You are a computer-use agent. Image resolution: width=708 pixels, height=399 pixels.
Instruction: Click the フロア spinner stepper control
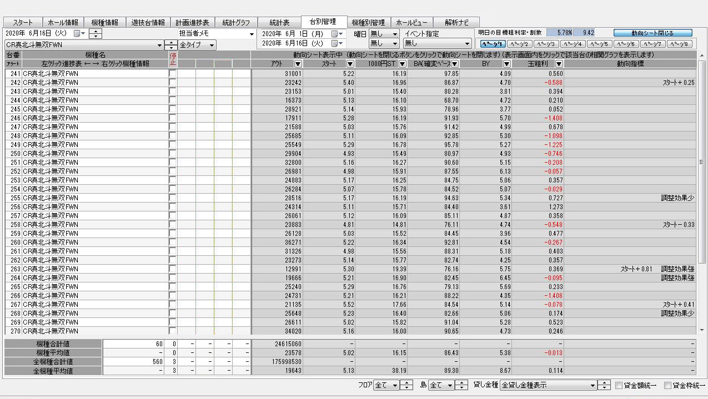[x=407, y=385]
